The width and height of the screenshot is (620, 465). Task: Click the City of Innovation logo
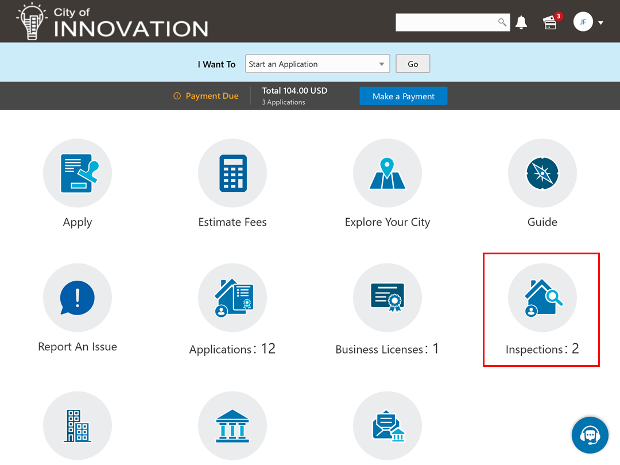point(113,21)
